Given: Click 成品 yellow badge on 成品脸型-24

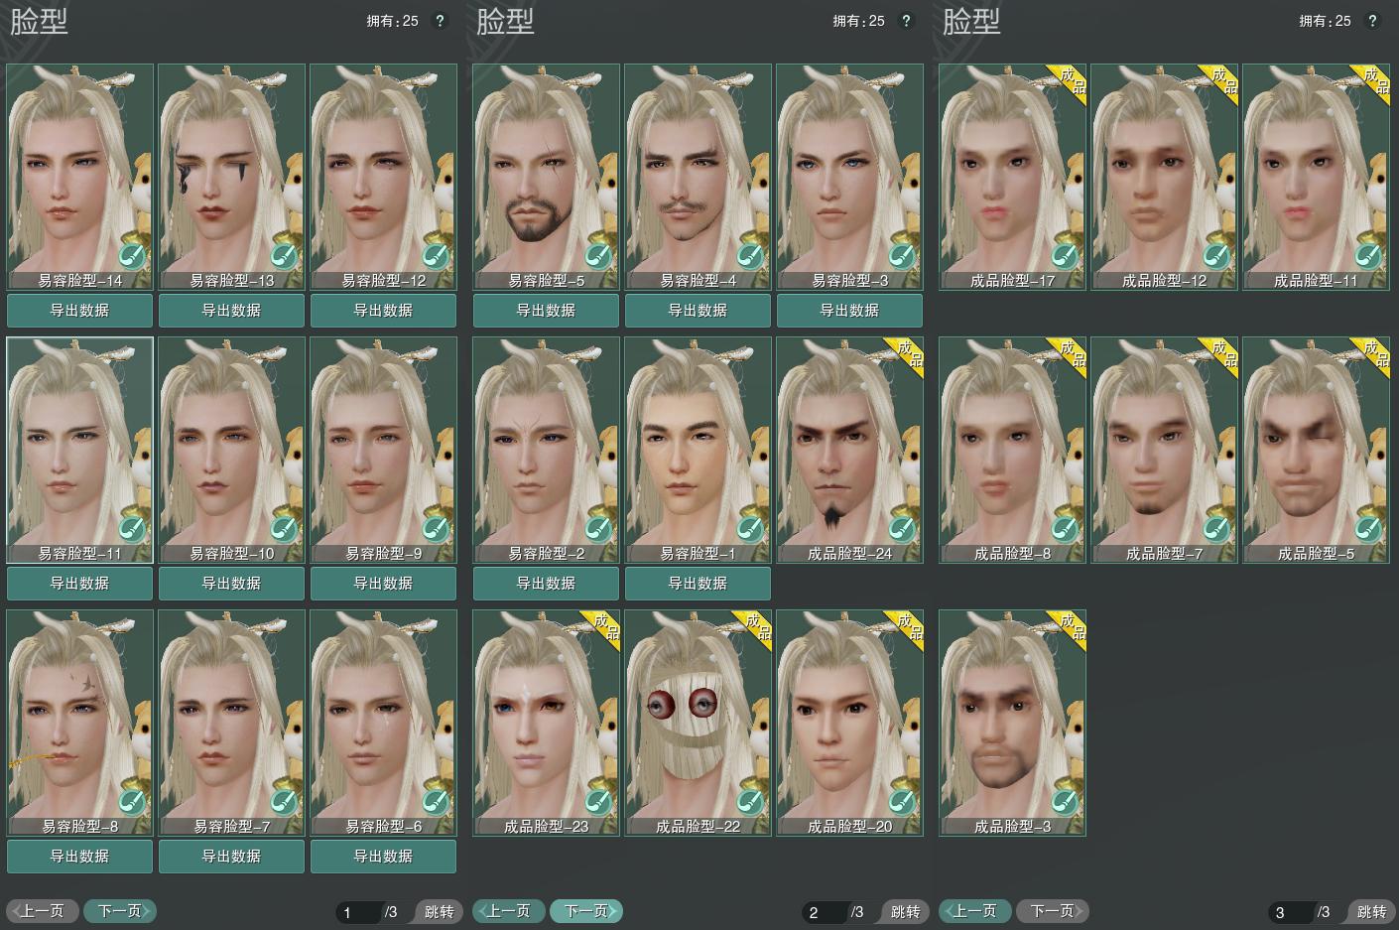Looking at the screenshot, I should 905,355.
